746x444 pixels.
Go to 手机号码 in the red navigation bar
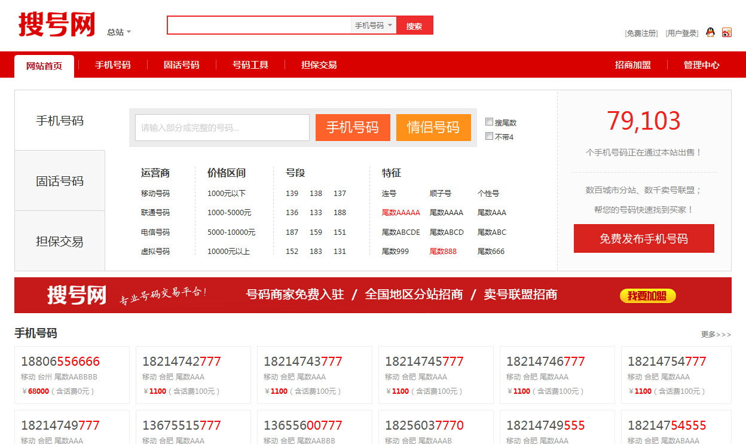click(x=112, y=65)
